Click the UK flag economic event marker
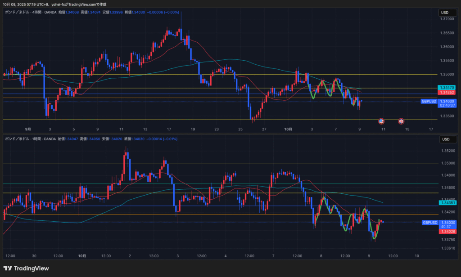Screen dimensions: 461x277 click(401, 121)
